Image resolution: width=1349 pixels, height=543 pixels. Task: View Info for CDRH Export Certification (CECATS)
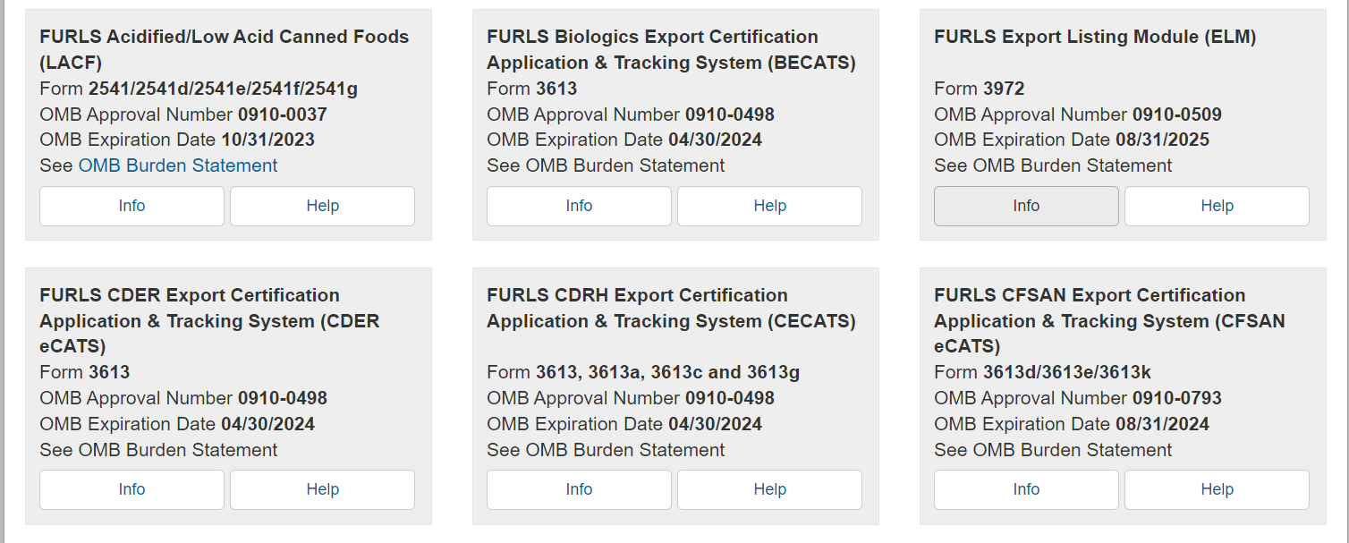point(579,489)
